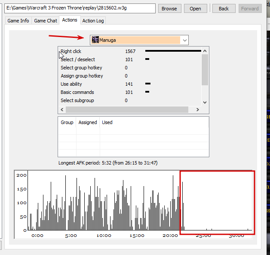Switch to the Action Log tab
Viewport: 270px width, 255px height.
(x=93, y=21)
